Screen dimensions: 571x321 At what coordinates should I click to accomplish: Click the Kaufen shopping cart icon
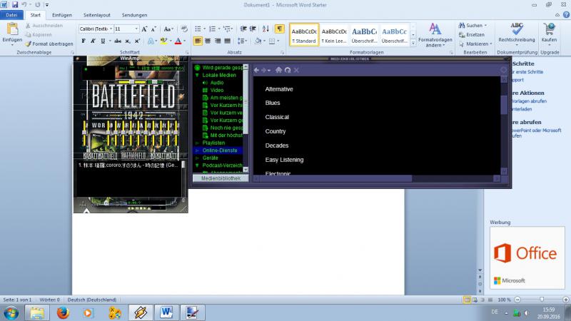coord(549,29)
